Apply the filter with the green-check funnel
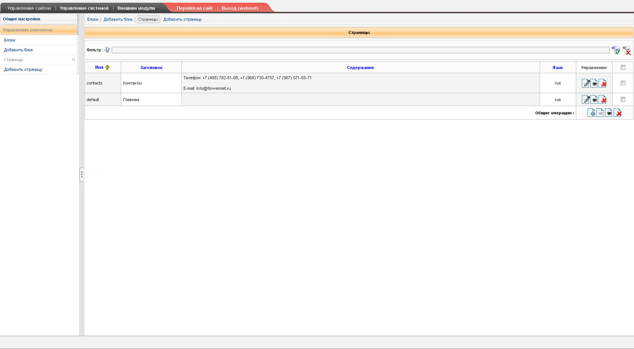This screenshot has height=349, width=634. coord(616,50)
